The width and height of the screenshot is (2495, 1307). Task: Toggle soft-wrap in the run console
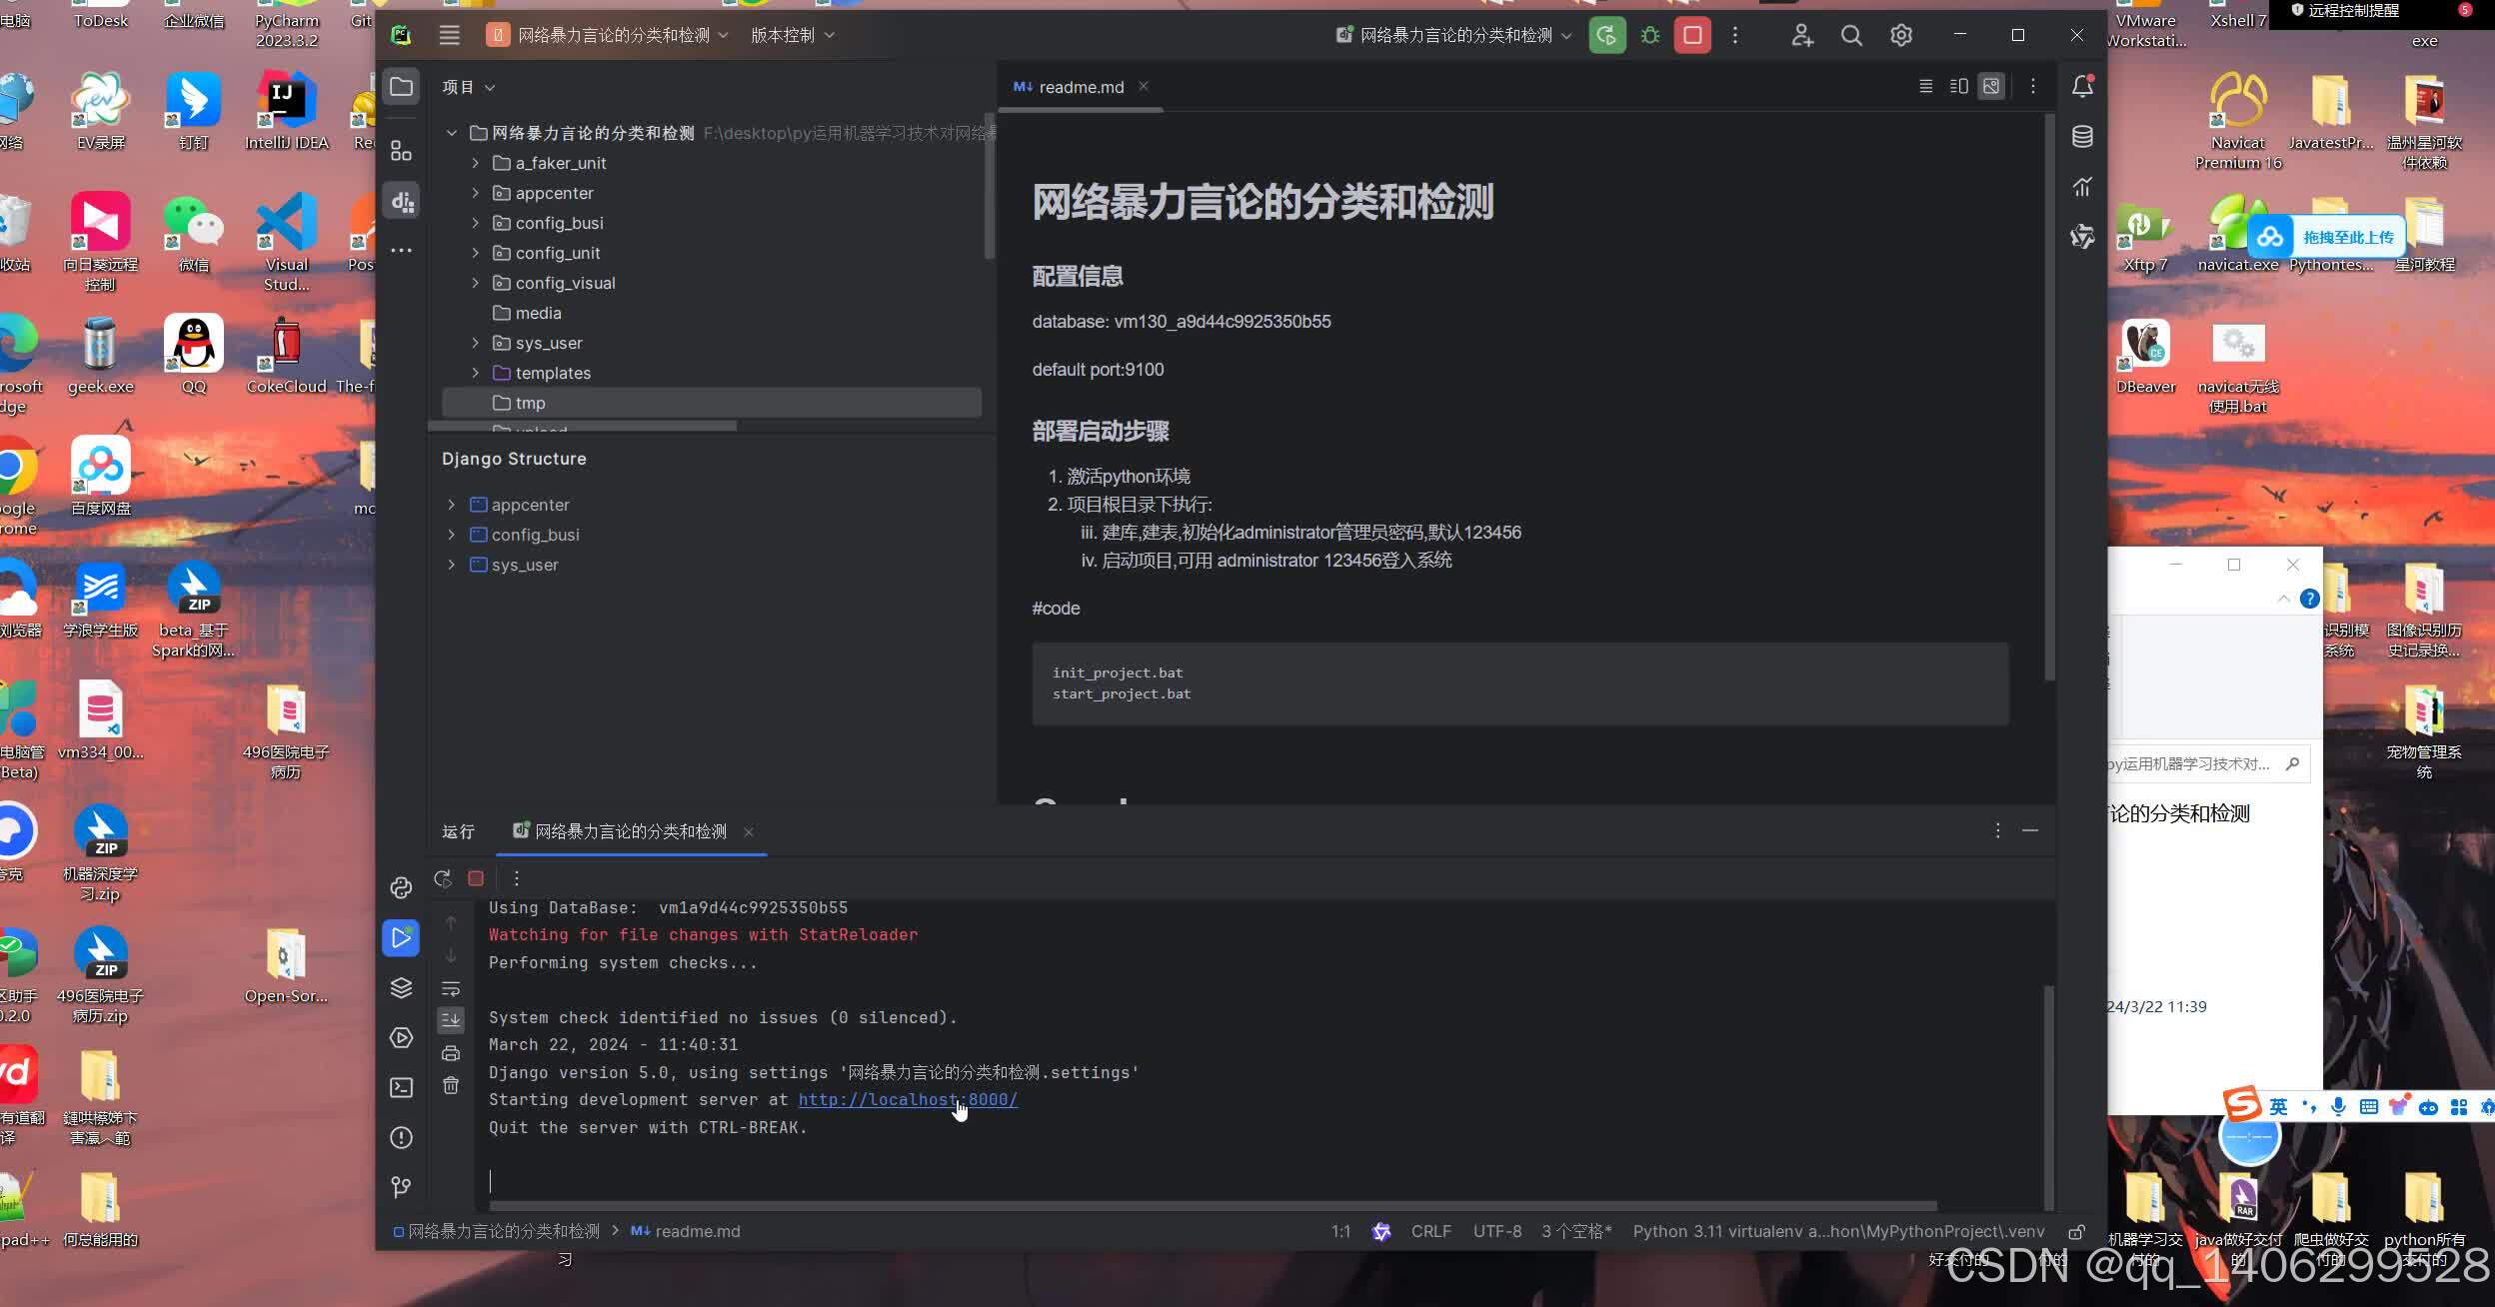[451, 989]
